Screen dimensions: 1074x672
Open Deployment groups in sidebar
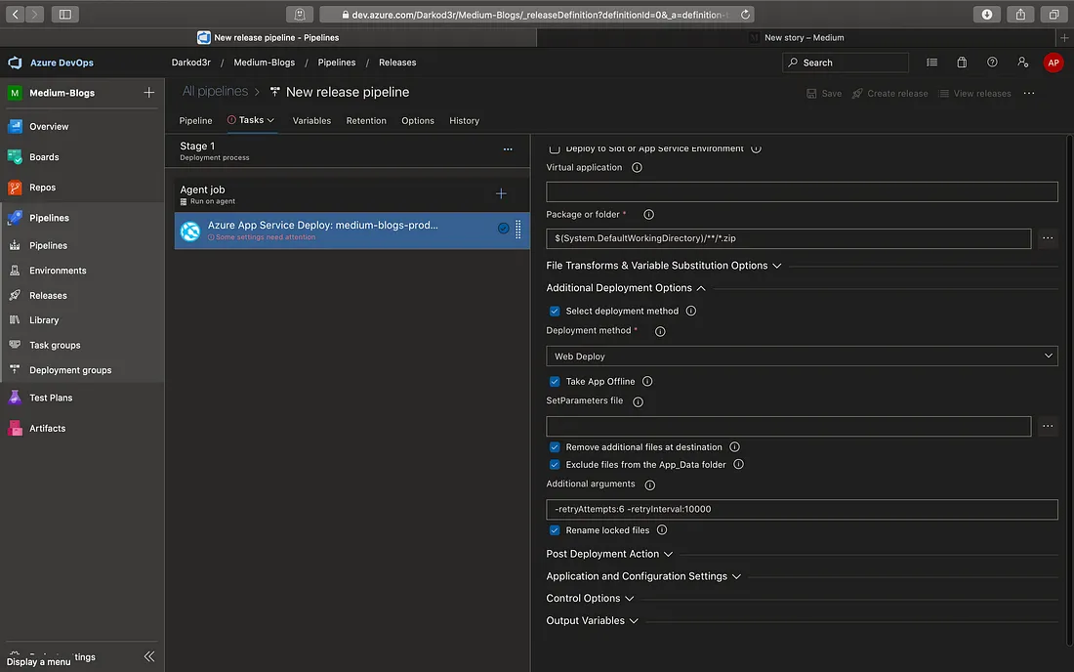point(70,370)
